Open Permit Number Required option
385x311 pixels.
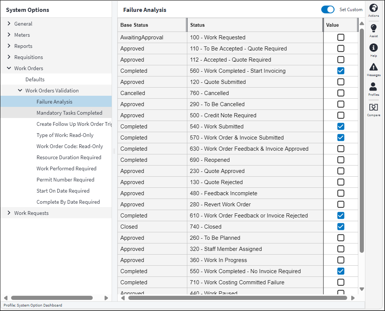pos(65,180)
